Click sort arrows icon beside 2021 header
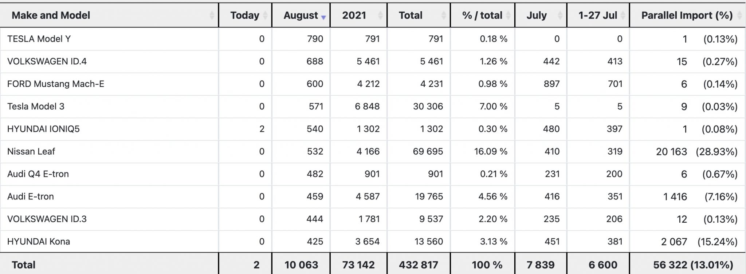The height and width of the screenshot is (274, 746). click(x=380, y=15)
